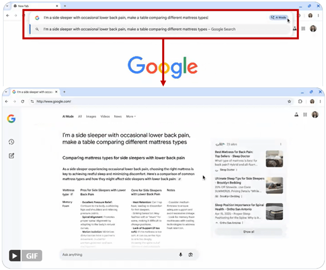Open AI Mode history in the left sidebar
The height and width of the screenshot is (270, 326).
click(11, 142)
